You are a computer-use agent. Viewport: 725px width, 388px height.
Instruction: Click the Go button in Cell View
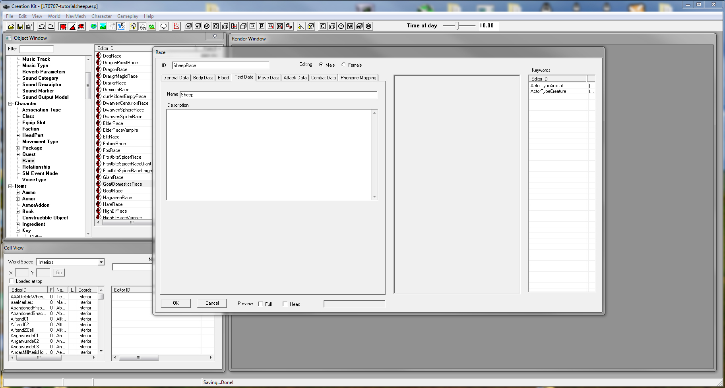(59, 273)
